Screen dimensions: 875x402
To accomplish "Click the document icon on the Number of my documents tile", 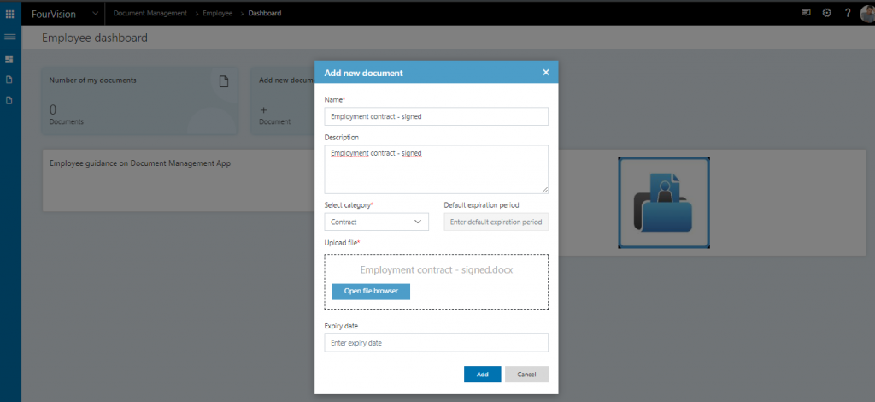I will coord(224,81).
